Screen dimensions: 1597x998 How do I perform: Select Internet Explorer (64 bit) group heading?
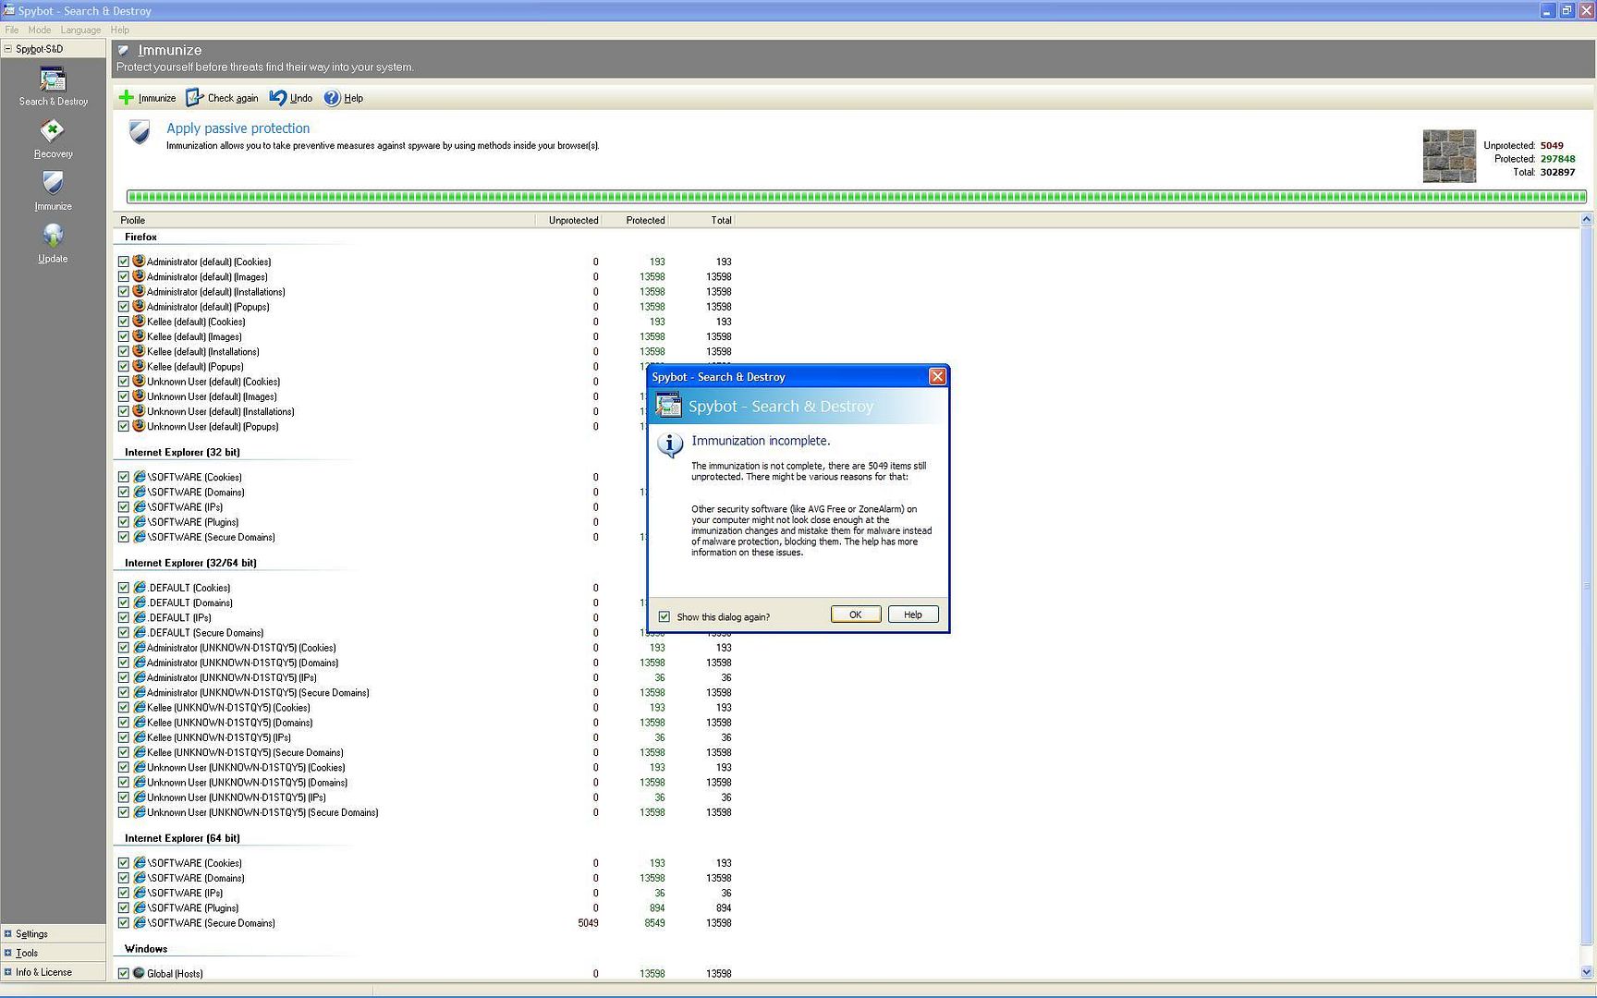click(182, 838)
